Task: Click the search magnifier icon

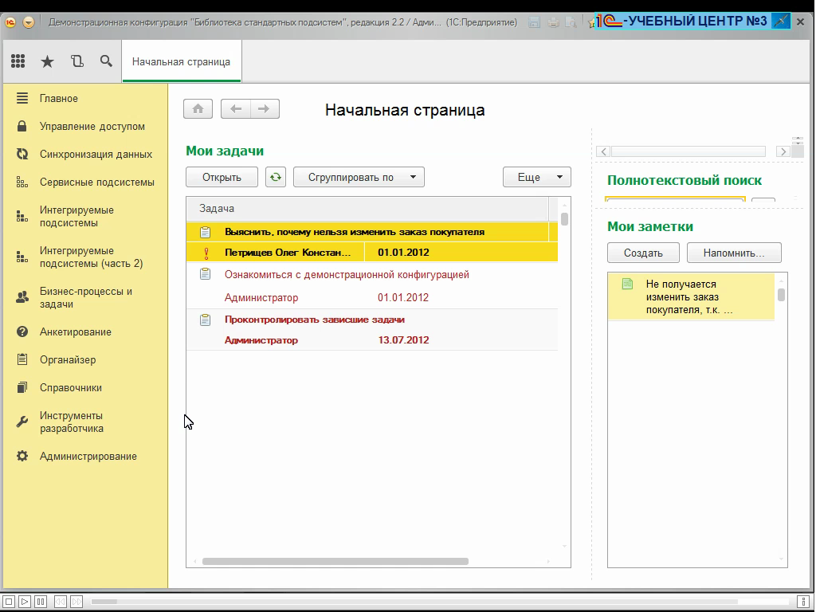Action: pos(106,61)
